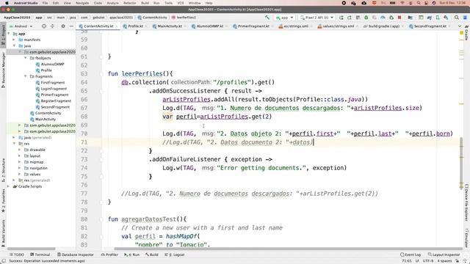The height and width of the screenshot is (264, 470).
Task: Open the Event Log
Action: [x=411, y=254]
